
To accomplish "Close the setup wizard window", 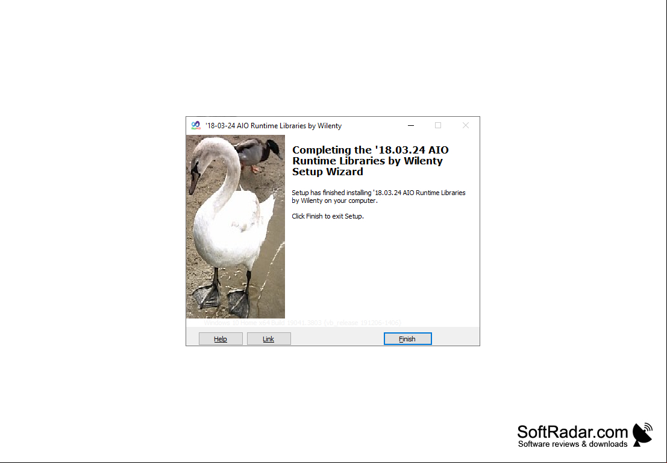I will [x=466, y=125].
